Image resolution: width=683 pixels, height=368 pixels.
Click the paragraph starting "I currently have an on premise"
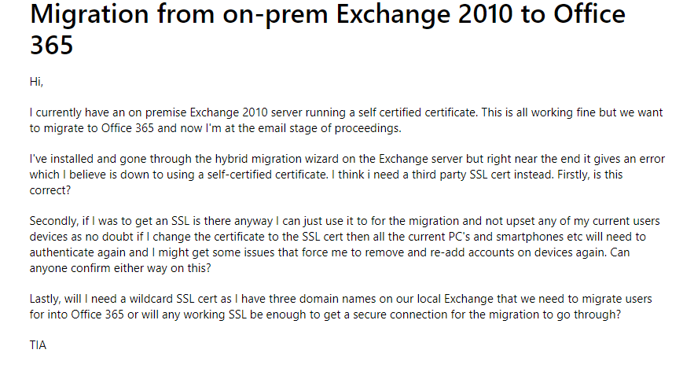coord(347,120)
